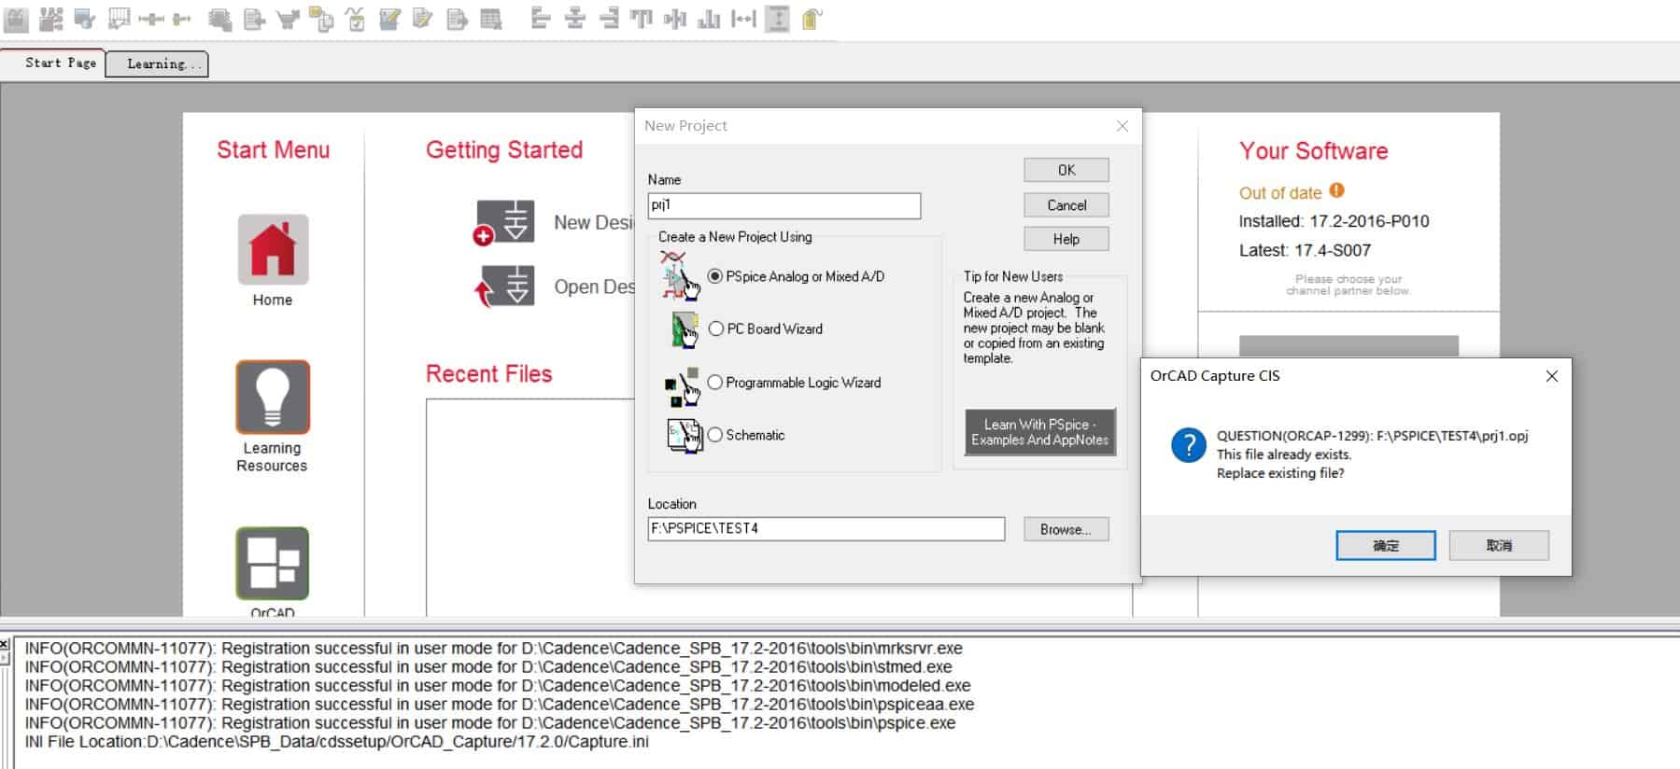The height and width of the screenshot is (769, 1680).
Task: Click the Location path input field
Action: [x=826, y=528]
